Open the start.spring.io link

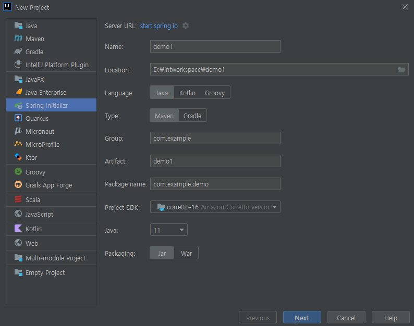[159, 26]
